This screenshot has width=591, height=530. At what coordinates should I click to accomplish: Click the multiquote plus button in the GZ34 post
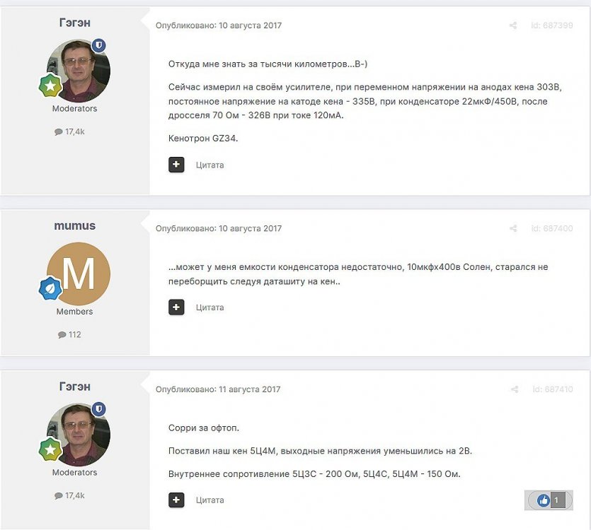click(x=176, y=165)
